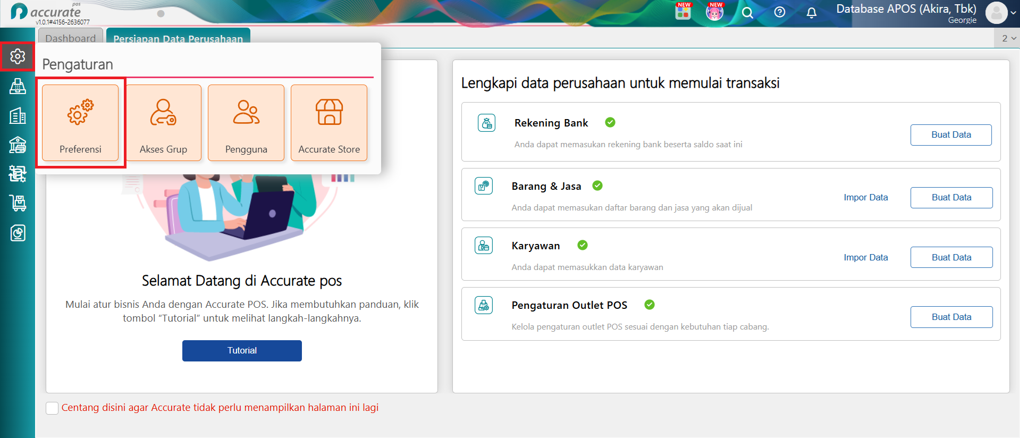This screenshot has width=1020, height=438.
Task: Open the Accurate Store tile
Action: [x=329, y=123]
